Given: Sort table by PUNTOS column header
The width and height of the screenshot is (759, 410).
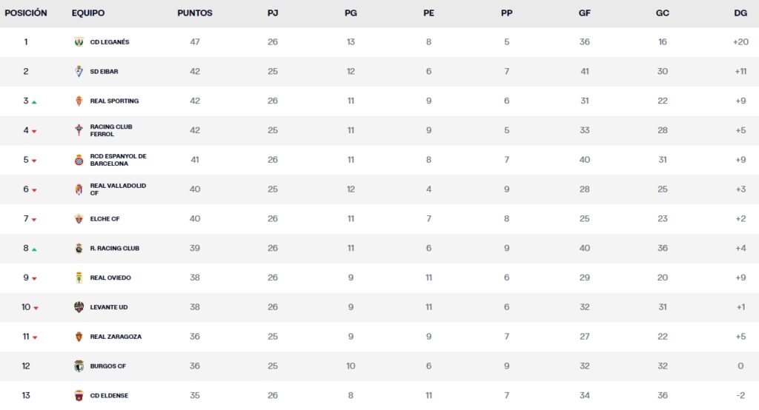Looking at the screenshot, I should [x=195, y=13].
